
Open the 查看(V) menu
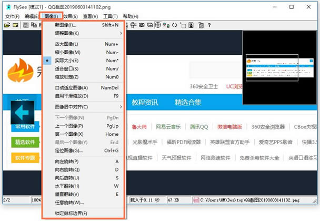point(91,16)
